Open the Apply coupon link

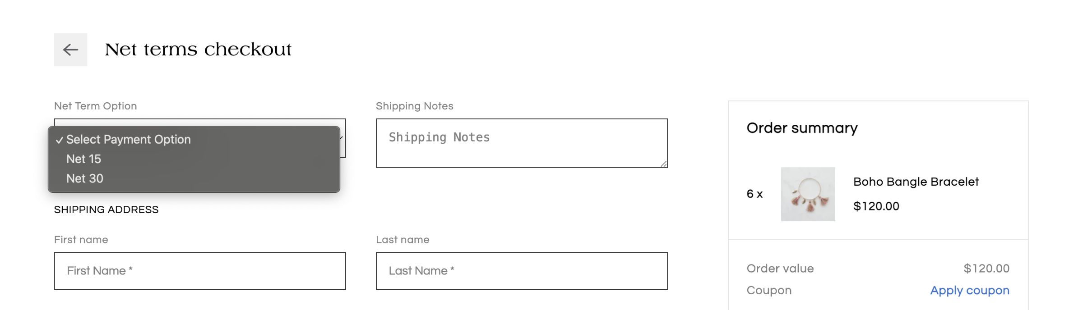[x=970, y=291]
